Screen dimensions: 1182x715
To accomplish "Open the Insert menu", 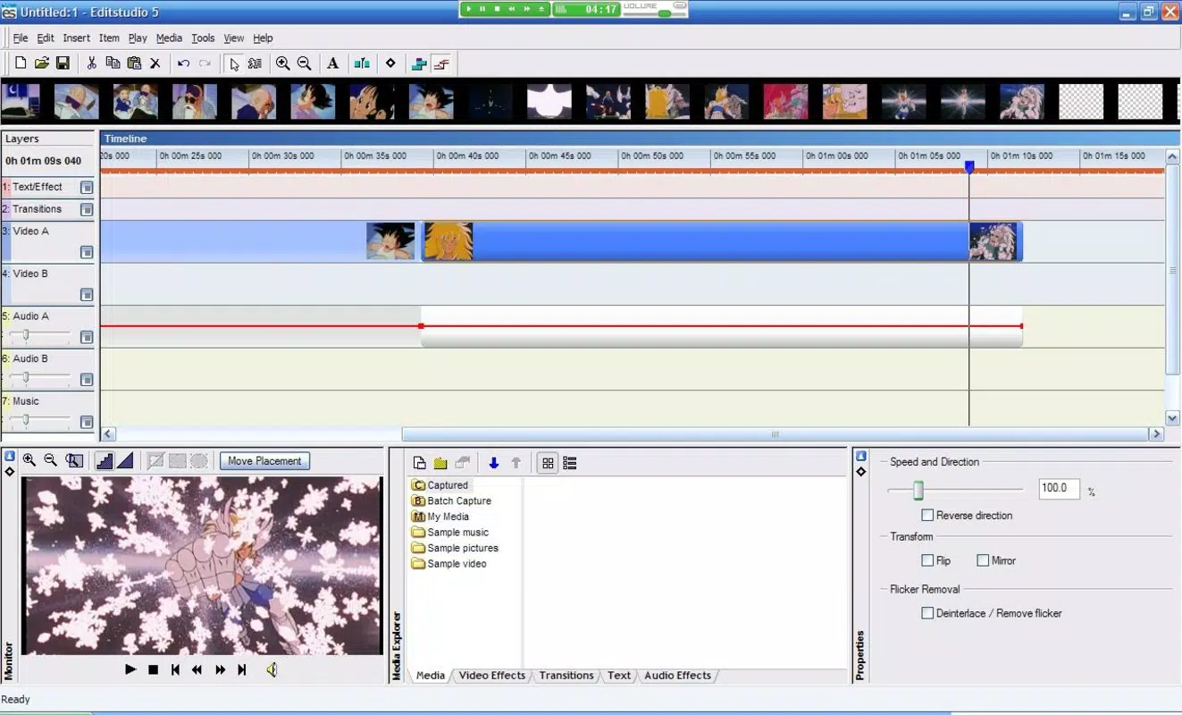I will click(x=76, y=38).
